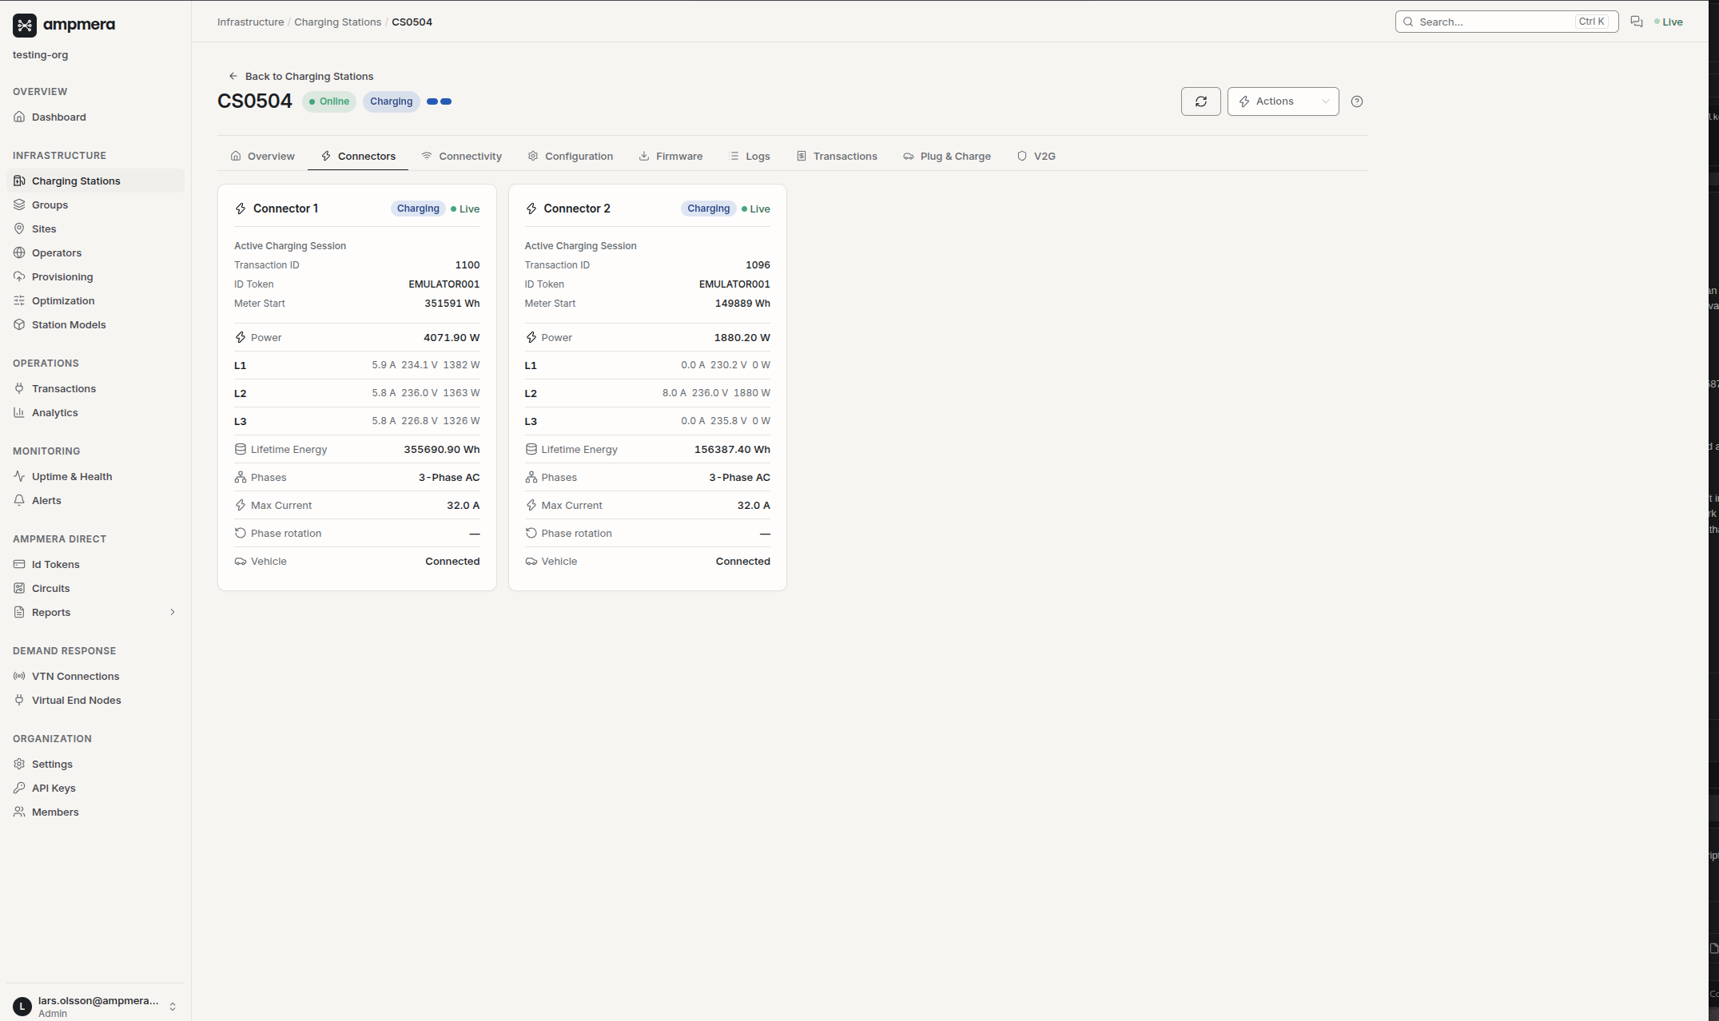Click the Uptime & Health pulse icon
Image resolution: width=1719 pixels, height=1021 pixels.
pos(19,476)
